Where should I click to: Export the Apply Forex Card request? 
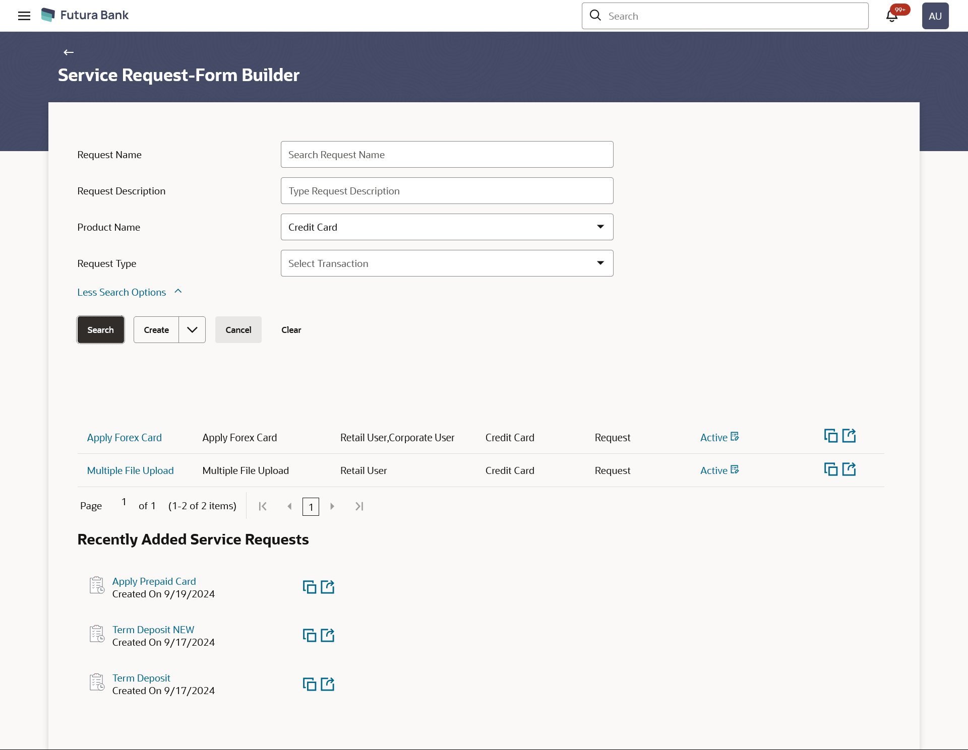849,436
